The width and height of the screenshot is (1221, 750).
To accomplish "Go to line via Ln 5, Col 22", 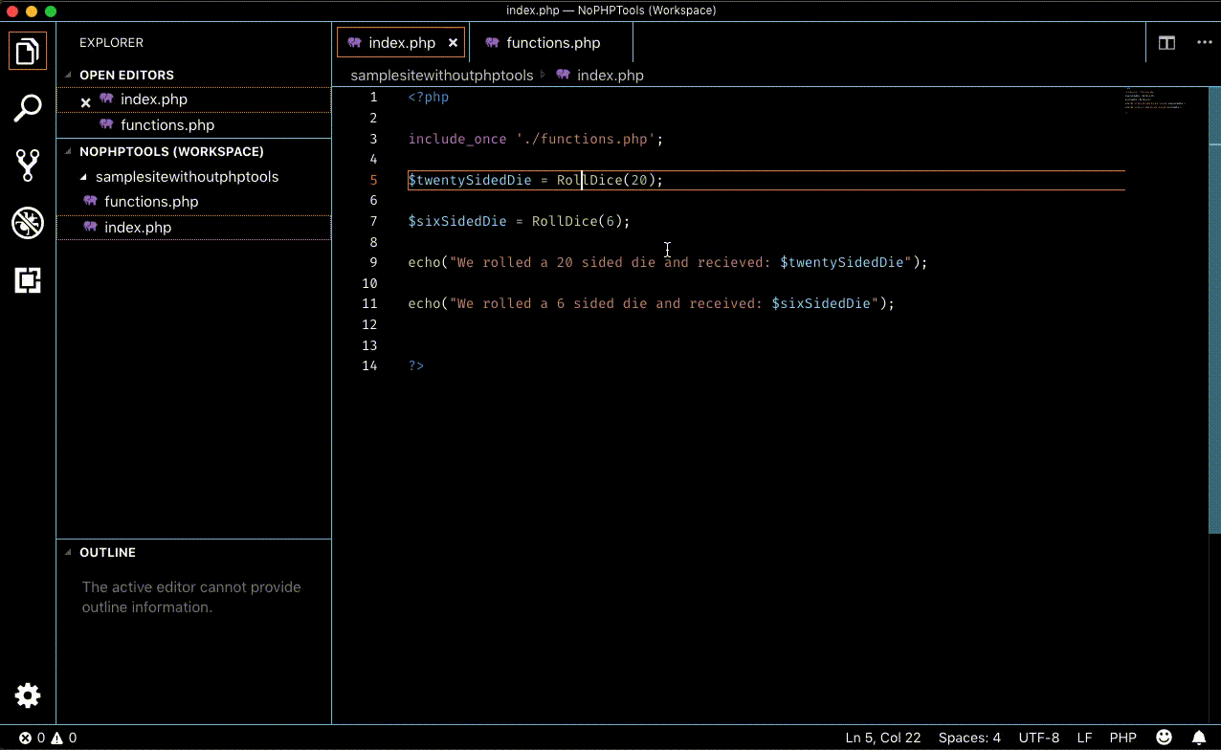I will coord(882,738).
